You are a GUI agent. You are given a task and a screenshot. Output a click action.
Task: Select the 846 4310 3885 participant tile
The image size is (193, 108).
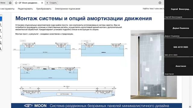click(179, 47)
